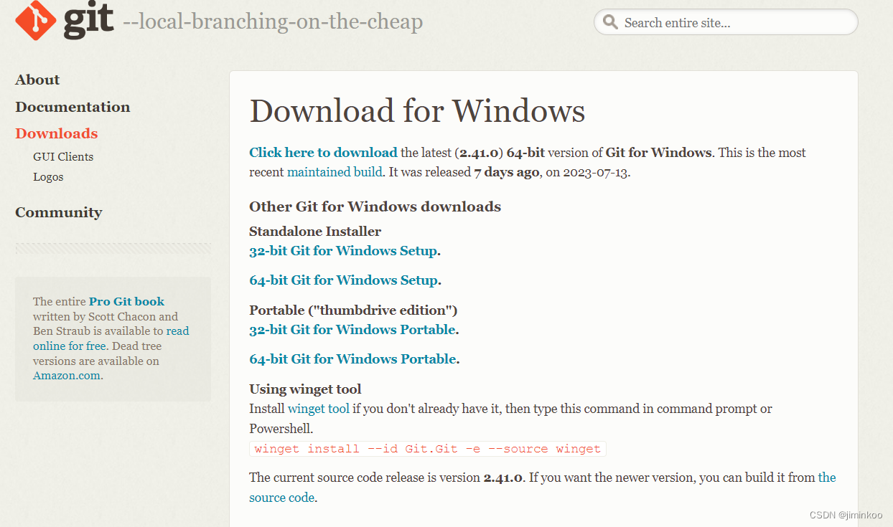Download 64-bit Git for Windows Setup
The width and height of the screenshot is (893, 527).
click(x=343, y=280)
